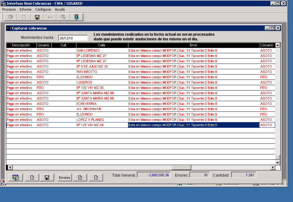
Task: Click the horizontal scrollbar thumb of the grid
Action: coord(181,168)
